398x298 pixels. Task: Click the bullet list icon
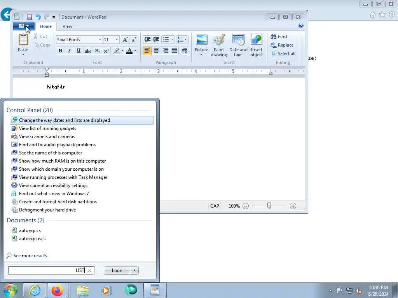point(166,40)
